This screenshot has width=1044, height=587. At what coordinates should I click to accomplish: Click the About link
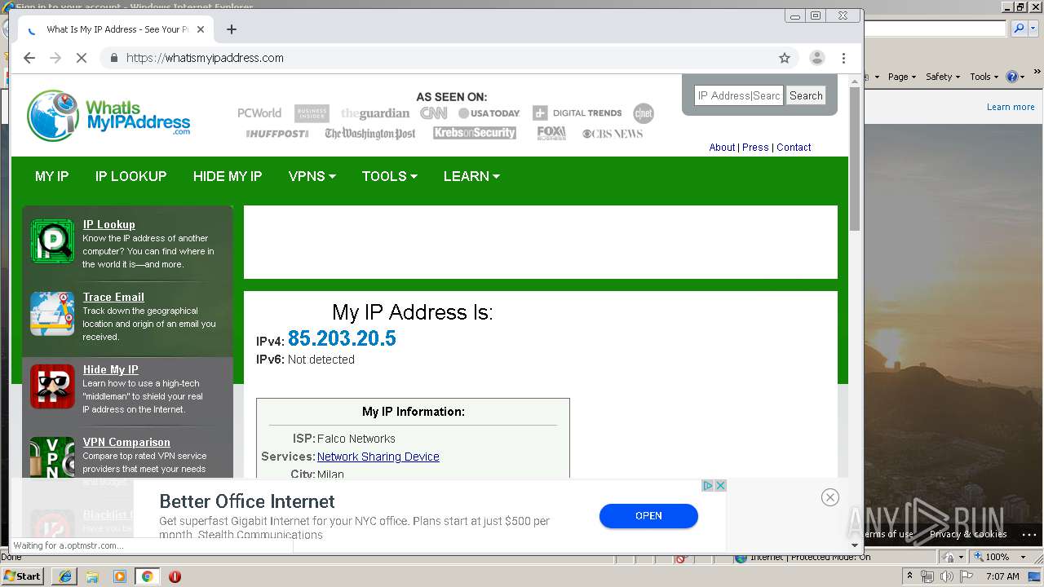[722, 148]
